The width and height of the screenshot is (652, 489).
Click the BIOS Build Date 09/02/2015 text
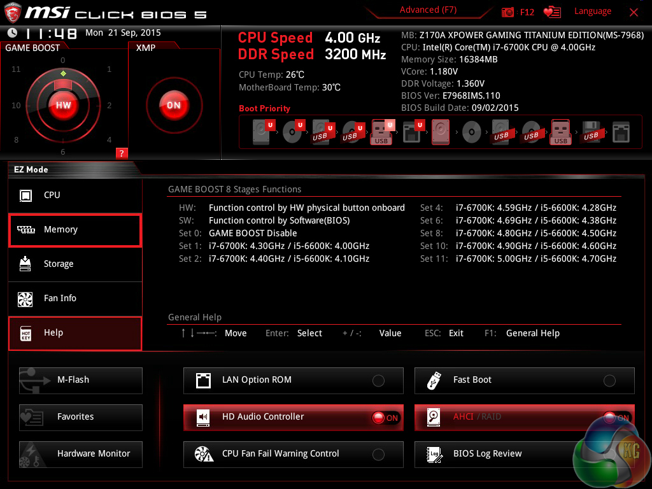click(460, 108)
